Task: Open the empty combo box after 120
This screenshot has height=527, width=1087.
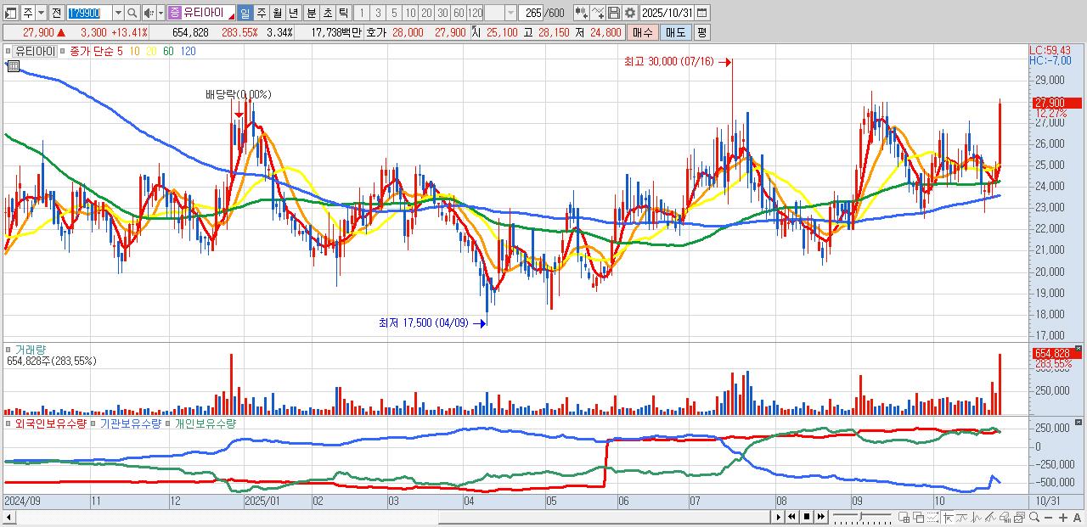Action: click(x=500, y=13)
